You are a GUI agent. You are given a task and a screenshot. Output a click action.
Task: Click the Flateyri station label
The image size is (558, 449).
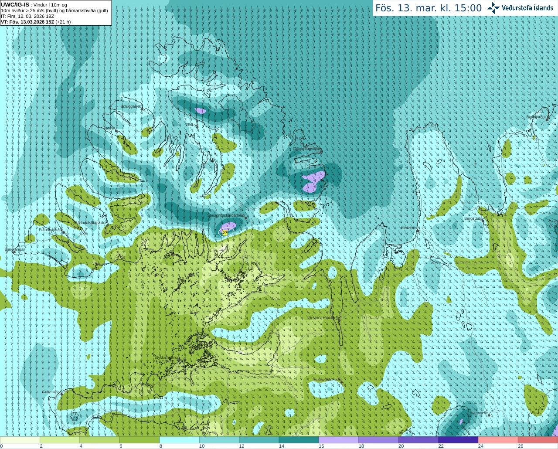point(109,128)
